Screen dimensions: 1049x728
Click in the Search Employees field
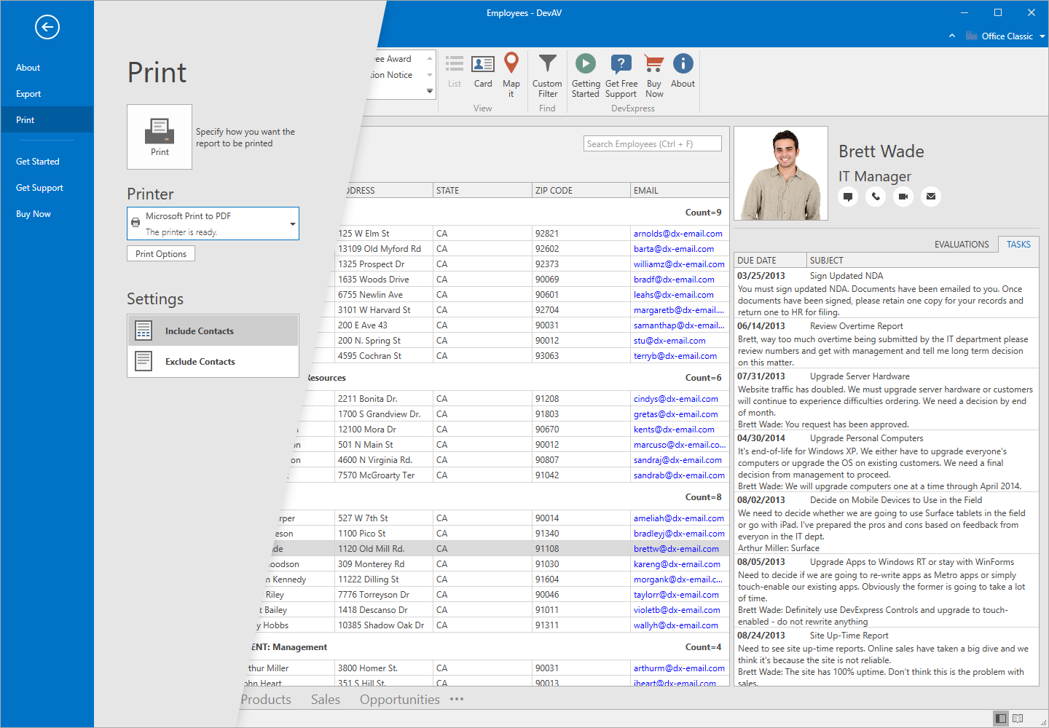tap(652, 144)
